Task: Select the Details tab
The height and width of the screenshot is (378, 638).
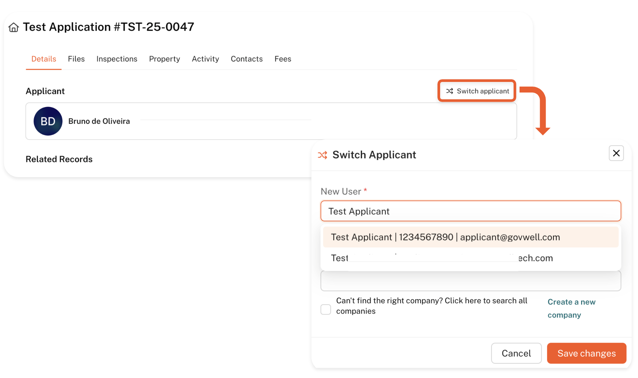Action: click(44, 59)
